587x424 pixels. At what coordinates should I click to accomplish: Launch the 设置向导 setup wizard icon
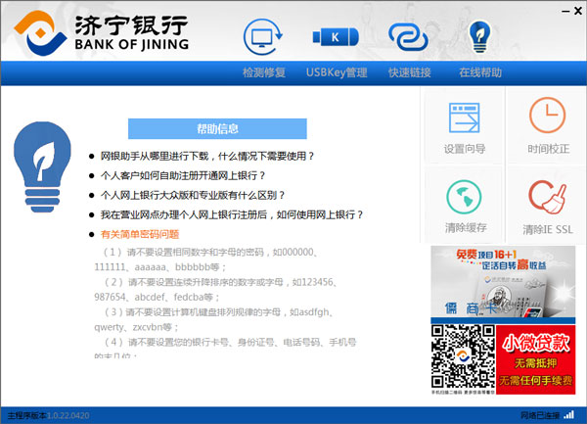coord(464,118)
